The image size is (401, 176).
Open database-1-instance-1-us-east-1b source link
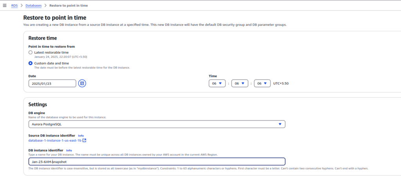55,140
